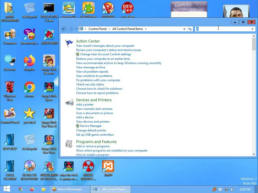Click Set up USB game controllers link
The width and height of the screenshot is (258, 193).
[95, 135]
